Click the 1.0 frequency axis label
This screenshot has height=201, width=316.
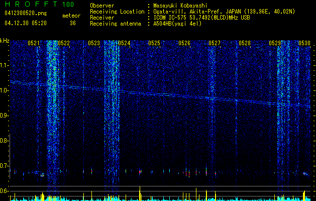pos(5,90)
